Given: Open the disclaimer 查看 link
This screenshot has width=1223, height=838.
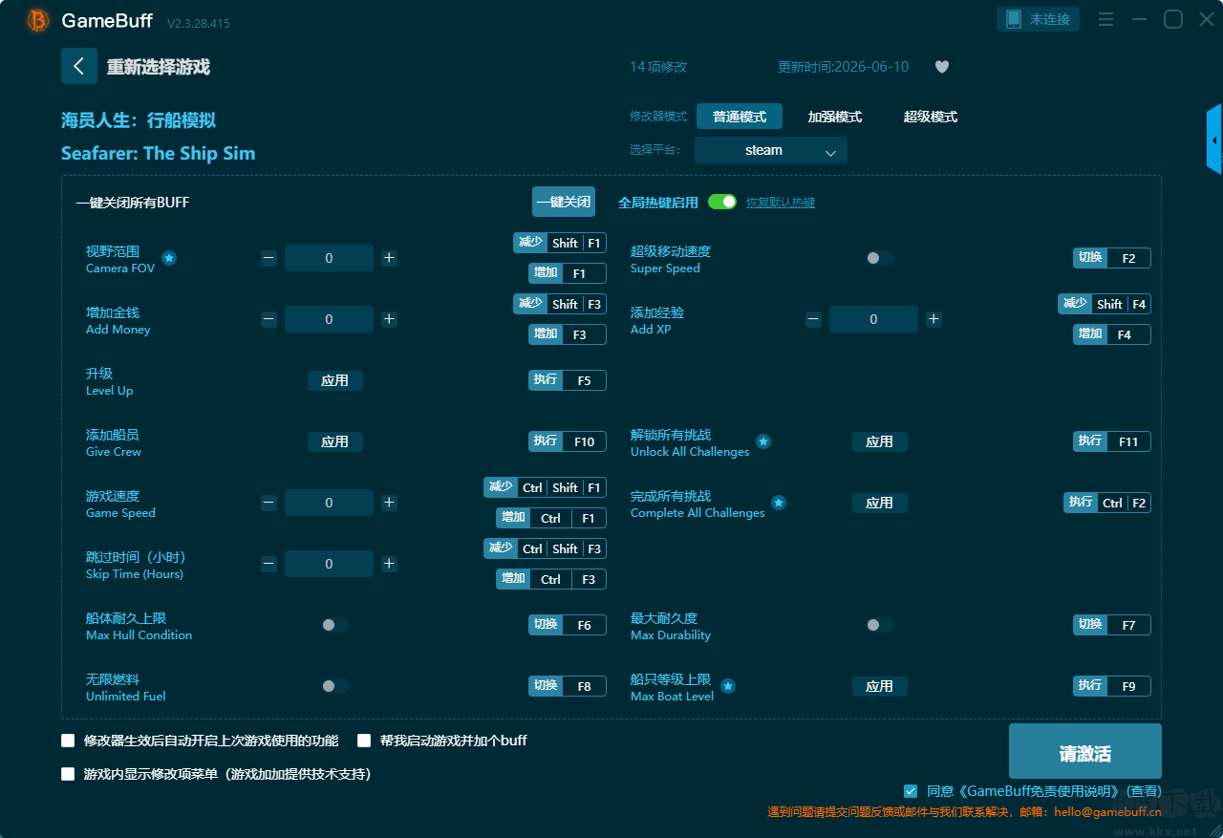Looking at the screenshot, I should coord(1144,791).
